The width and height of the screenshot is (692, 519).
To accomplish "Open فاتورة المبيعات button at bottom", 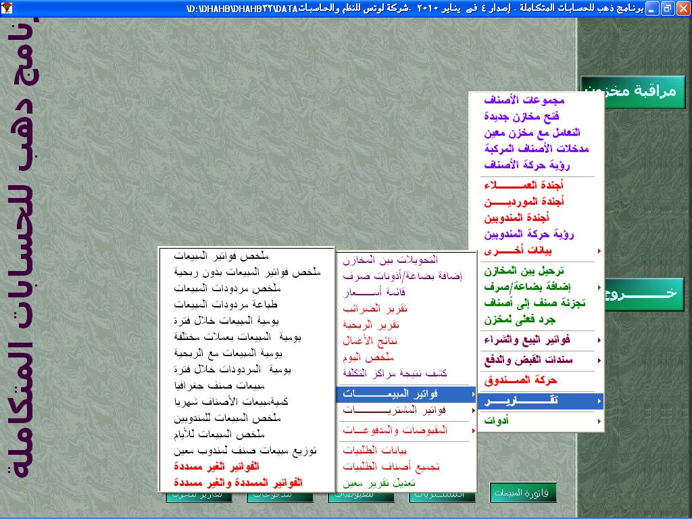I will 523,493.
